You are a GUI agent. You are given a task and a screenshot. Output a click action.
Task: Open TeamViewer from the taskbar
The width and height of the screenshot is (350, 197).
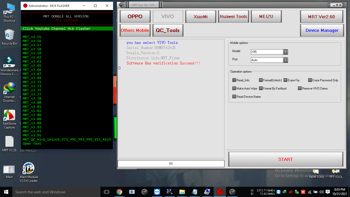click(x=157, y=192)
